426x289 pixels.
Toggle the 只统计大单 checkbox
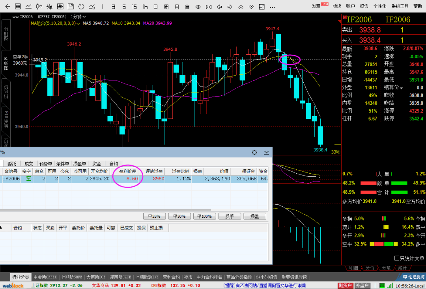(397, 258)
